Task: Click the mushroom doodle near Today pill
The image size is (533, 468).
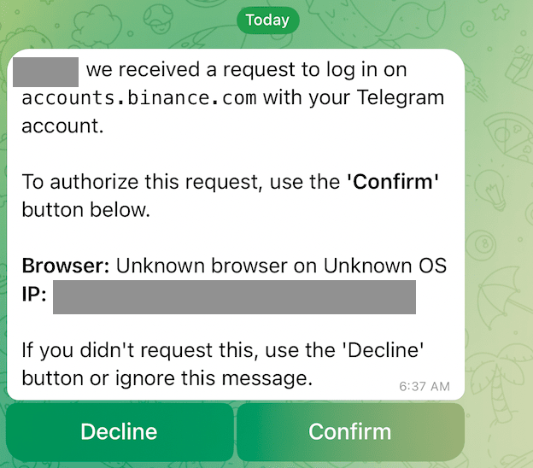Action: point(158,17)
